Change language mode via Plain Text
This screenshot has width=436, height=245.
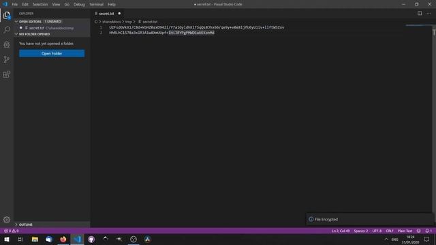click(x=405, y=231)
